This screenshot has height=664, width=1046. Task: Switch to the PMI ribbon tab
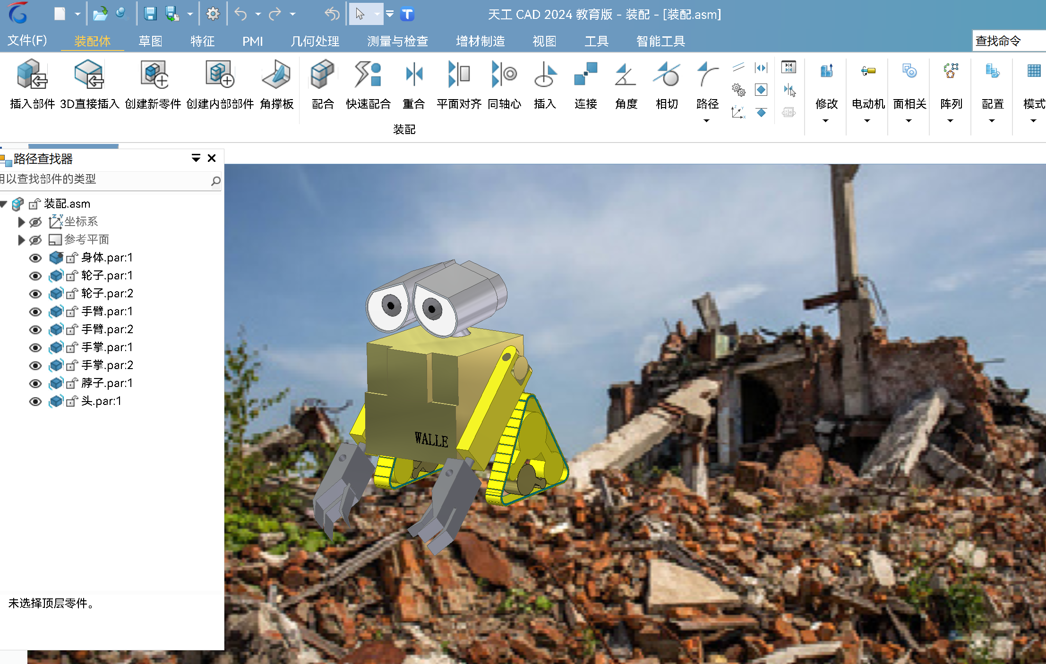(253, 41)
